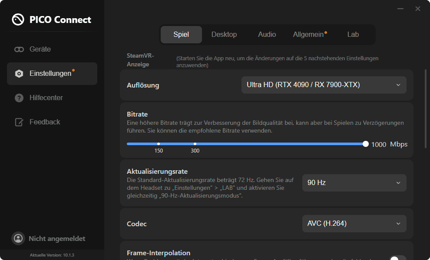Select the Einstellungen sidebar entry
The image size is (430, 260).
(x=52, y=74)
